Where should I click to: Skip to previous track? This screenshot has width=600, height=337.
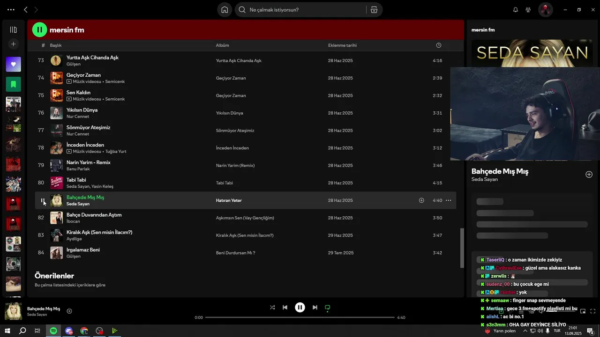pyautogui.click(x=285, y=308)
